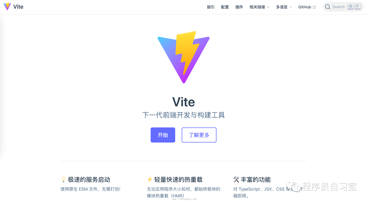Expand the 多语言 language dropdown
The width and height of the screenshot is (369, 203).
[284, 7]
